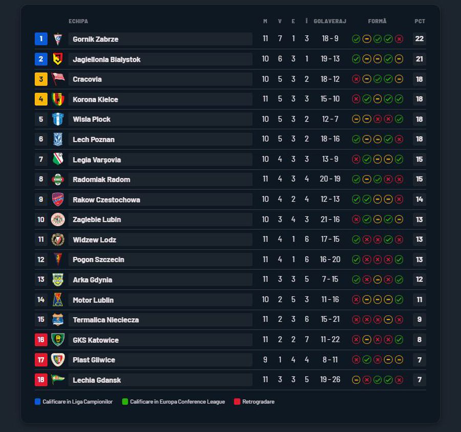The width and height of the screenshot is (461, 432).
Task: Select the Zaglebie Lubin team name
Action: coord(97,220)
